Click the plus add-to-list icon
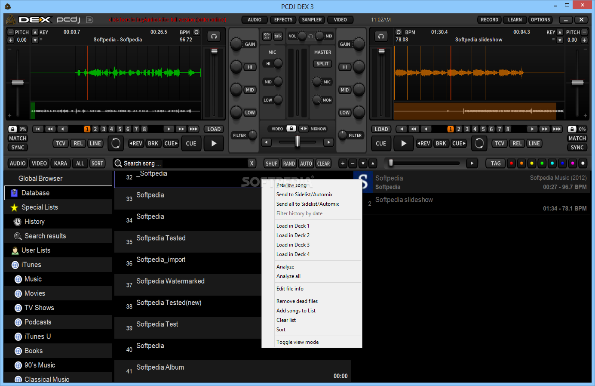This screenshot has height=386, width=595. click(343, 164)
